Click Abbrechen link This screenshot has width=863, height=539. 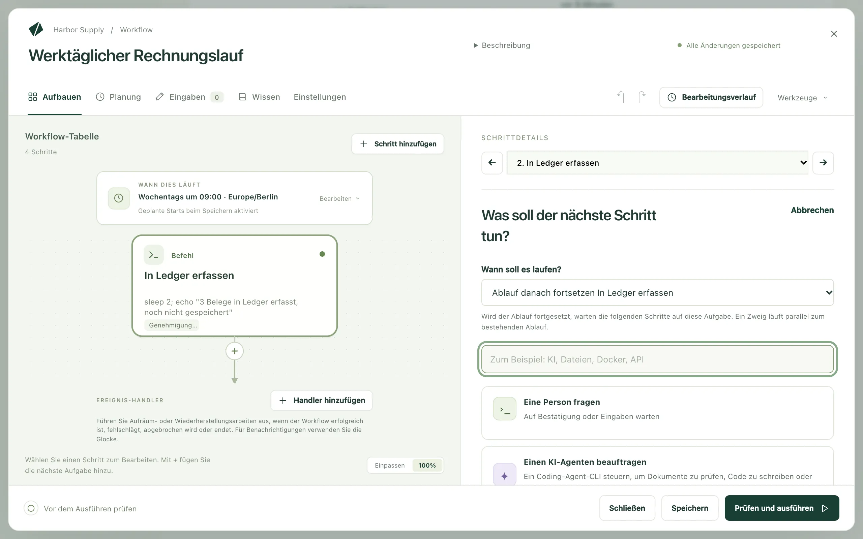pyautogui.click(x=812, y=210)
